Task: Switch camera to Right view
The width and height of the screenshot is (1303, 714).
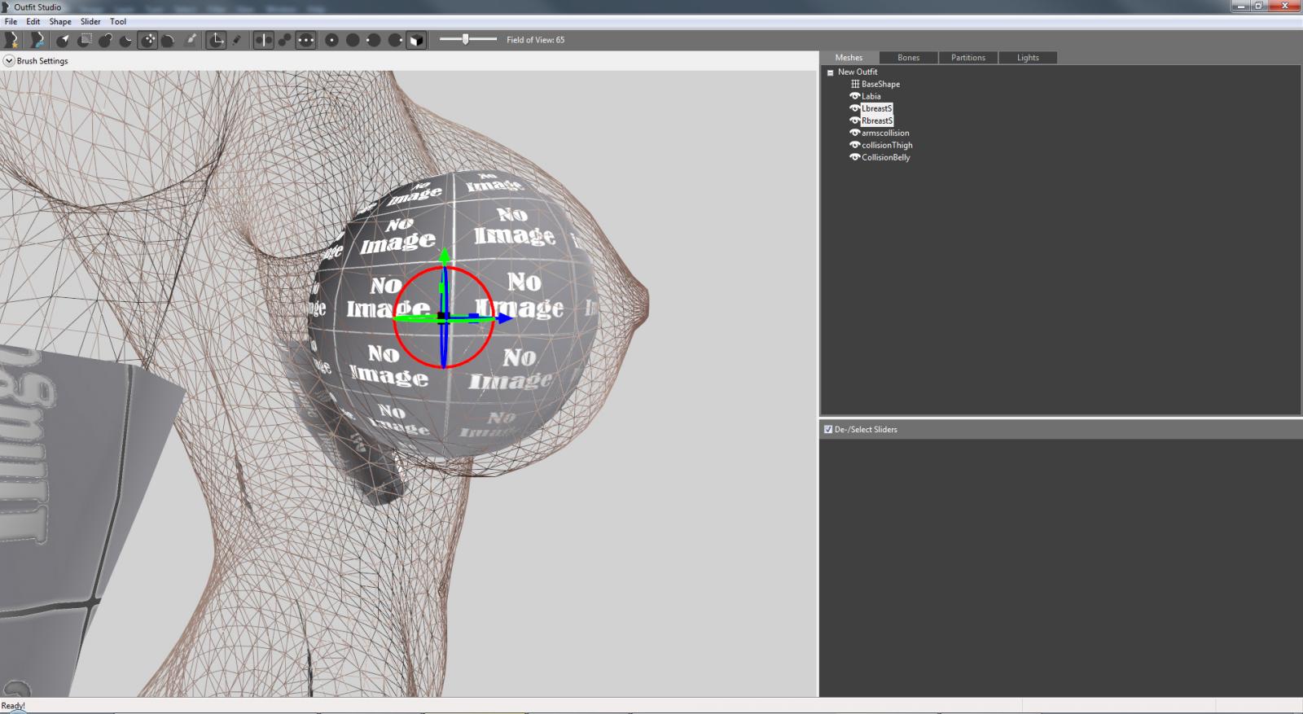Action: (395, 40)
